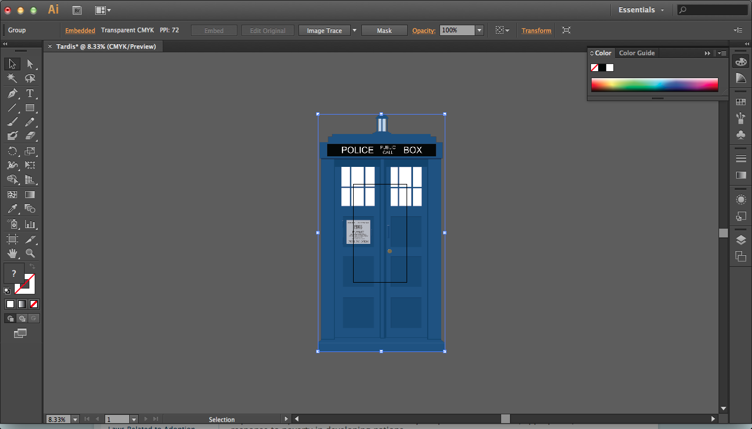
Task: Open the Symbols panel (club icon)
Action: click(741, 135)
